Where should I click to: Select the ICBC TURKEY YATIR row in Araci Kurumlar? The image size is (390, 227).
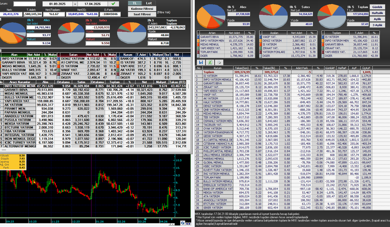click(93, 142)
